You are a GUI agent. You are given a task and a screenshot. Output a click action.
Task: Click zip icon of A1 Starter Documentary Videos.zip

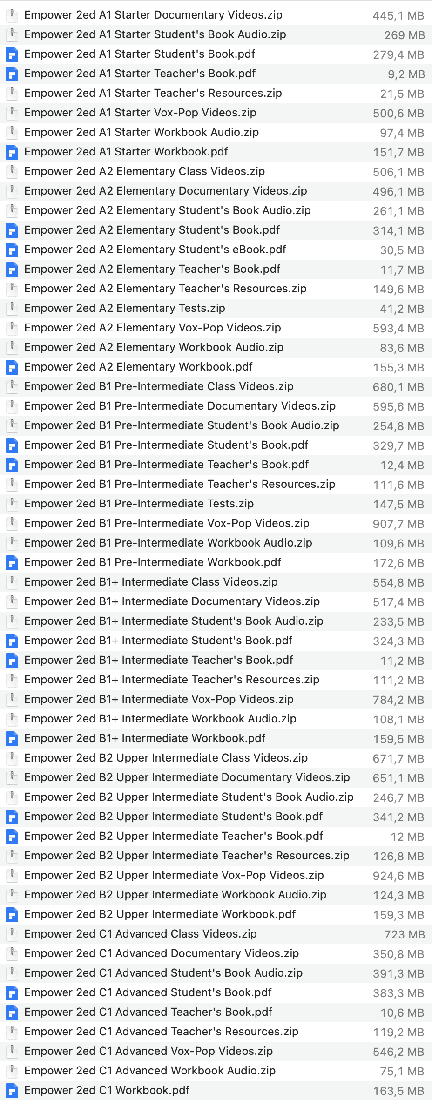coord(12,15)
